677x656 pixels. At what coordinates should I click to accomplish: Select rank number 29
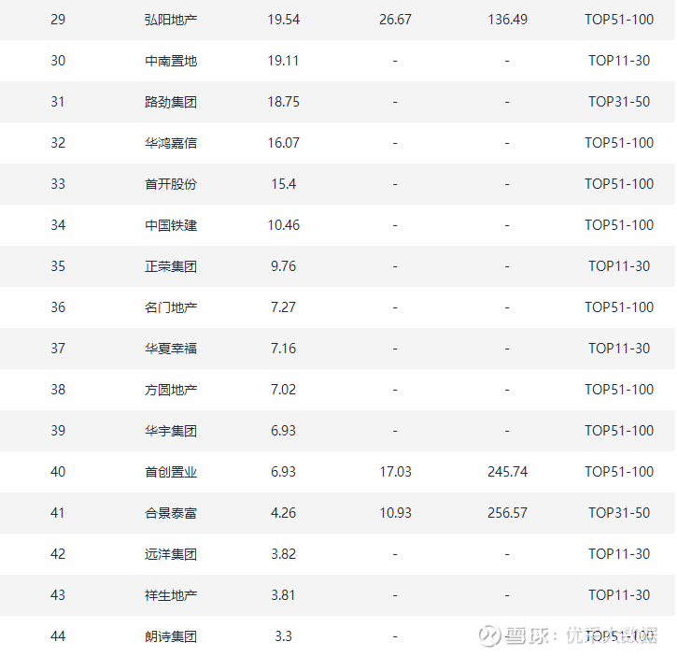coord(58,20)
